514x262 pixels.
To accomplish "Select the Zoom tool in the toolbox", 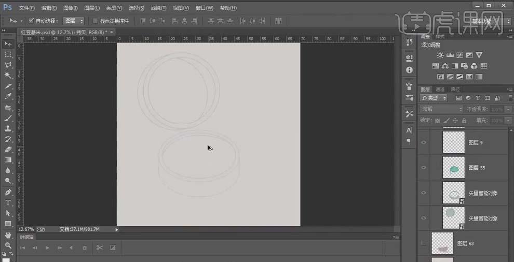I will pyautogui.click(x=8, y=245).
